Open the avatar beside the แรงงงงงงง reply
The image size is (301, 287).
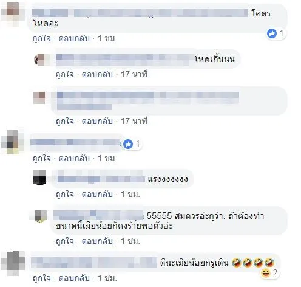pyautogui.click(x=39, y=178)
